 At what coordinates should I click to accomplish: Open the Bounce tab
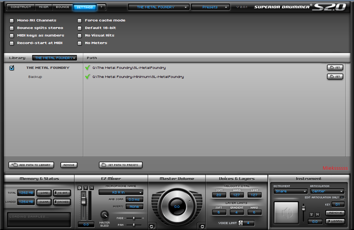[63, 7]
